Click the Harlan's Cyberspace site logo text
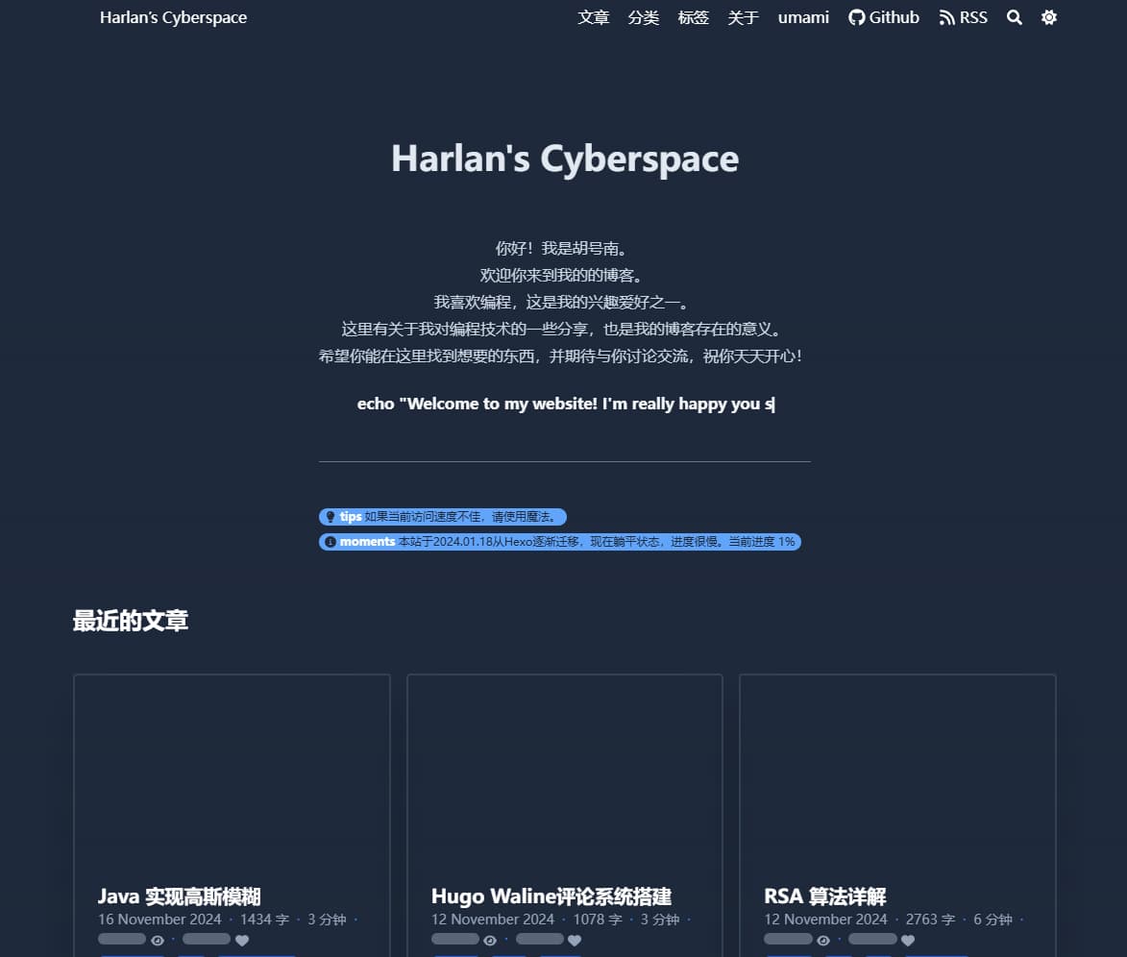The image size is (1127, 957). point(173,16)
